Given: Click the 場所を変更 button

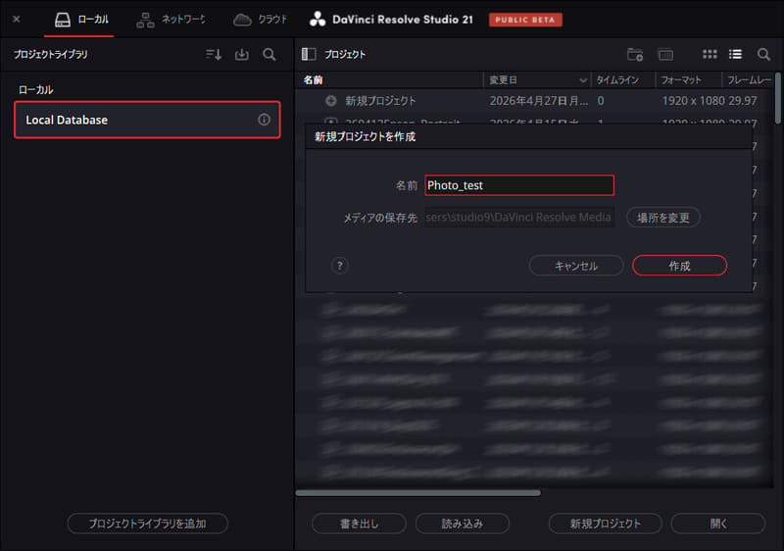Looking at the screenshot, I should tap(663, 217).
